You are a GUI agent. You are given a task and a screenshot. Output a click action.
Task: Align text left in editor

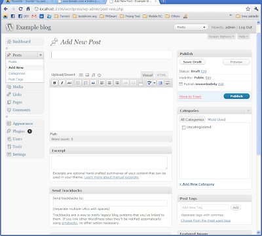[102, 83]
